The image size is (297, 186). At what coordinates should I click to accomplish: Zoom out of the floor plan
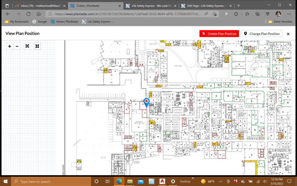coord(17,46)
